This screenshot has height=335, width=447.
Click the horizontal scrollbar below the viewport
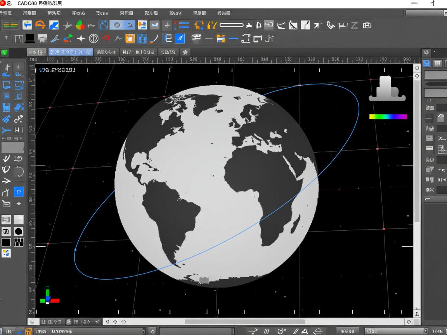pos(244,321)
